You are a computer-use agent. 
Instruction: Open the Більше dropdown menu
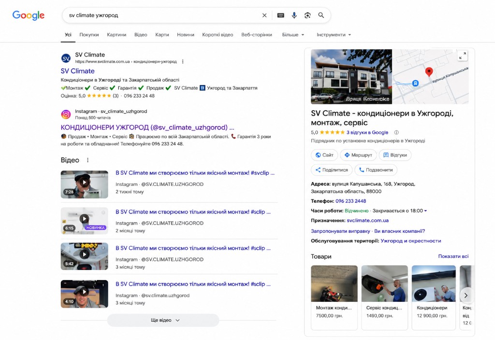pos(293,35)
